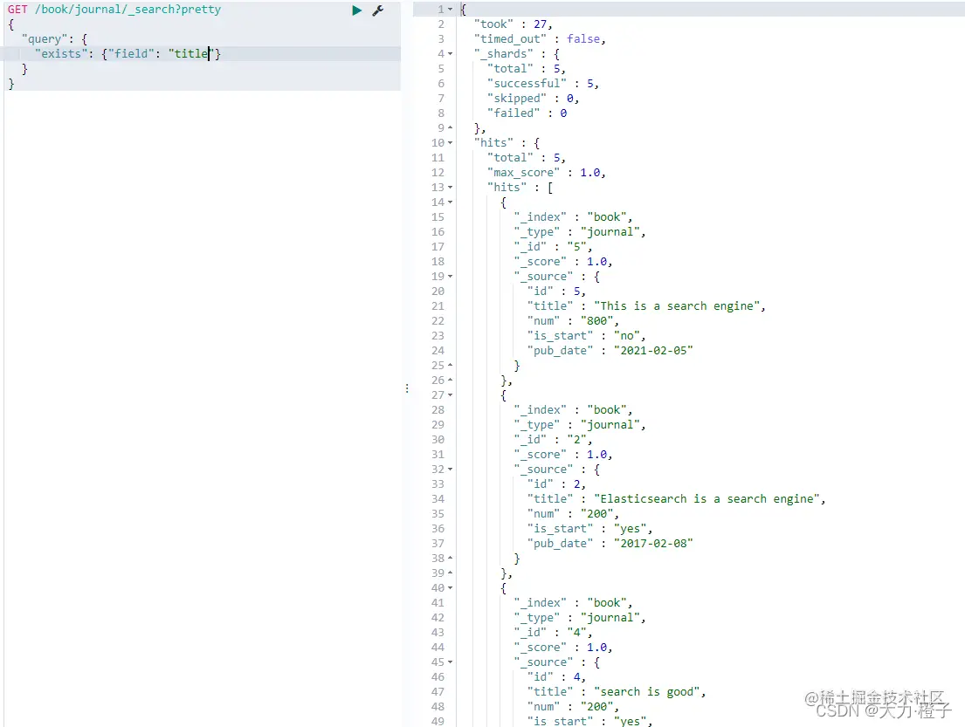965x727 pixels.
Task: Click "id" : 4 on line 46
Action: 556,676
